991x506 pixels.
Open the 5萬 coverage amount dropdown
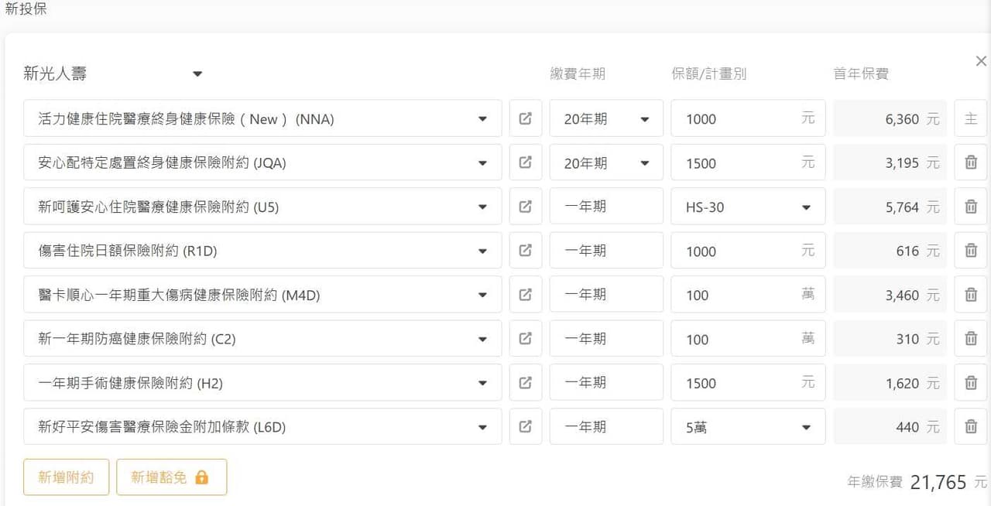tap(806, 427)
